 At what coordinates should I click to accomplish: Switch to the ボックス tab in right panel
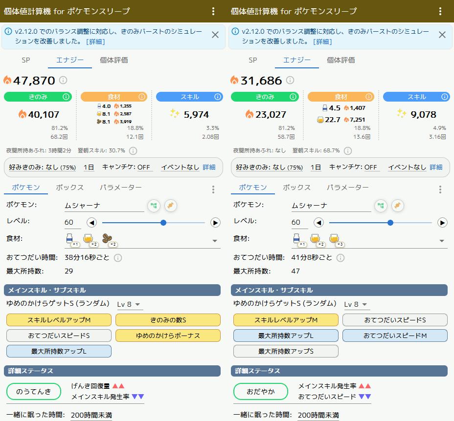click(296, 188)
